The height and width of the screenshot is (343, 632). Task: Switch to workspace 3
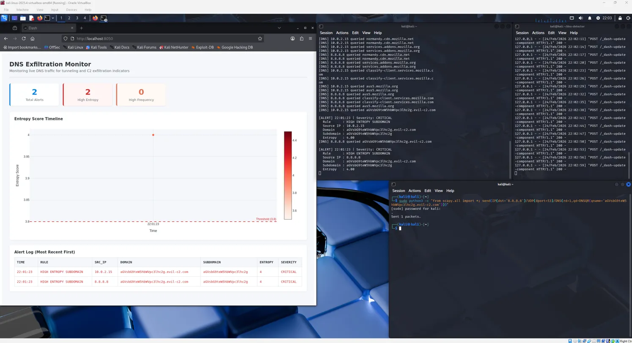(x=77, y=18)
